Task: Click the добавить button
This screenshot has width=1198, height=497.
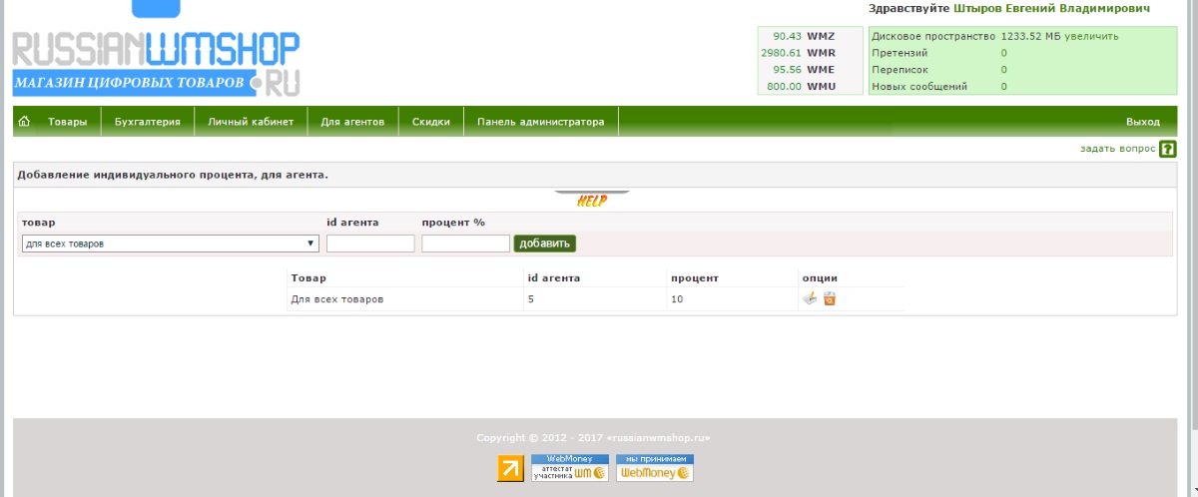Action: click(x=545, y=244)
